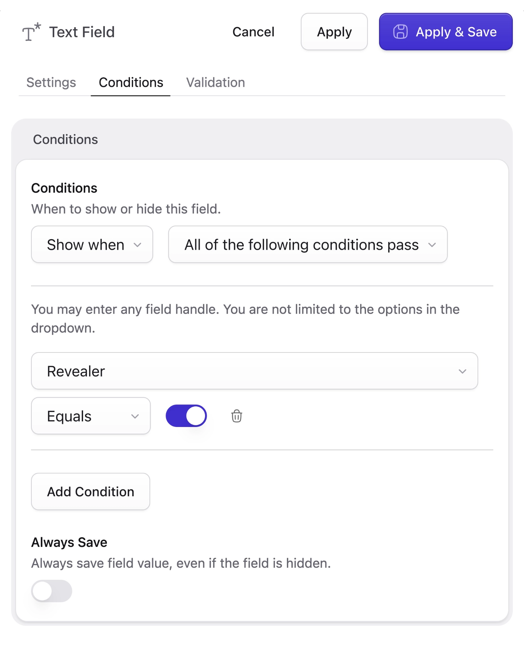Click the Text Field type icon
524x648 pixels.
pyautogui.click(x=31, y=32)
